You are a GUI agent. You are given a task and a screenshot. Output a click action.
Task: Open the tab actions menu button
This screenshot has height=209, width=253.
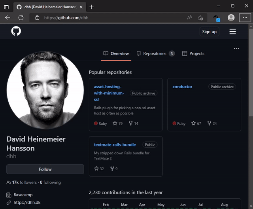click(x=7, y=7)
